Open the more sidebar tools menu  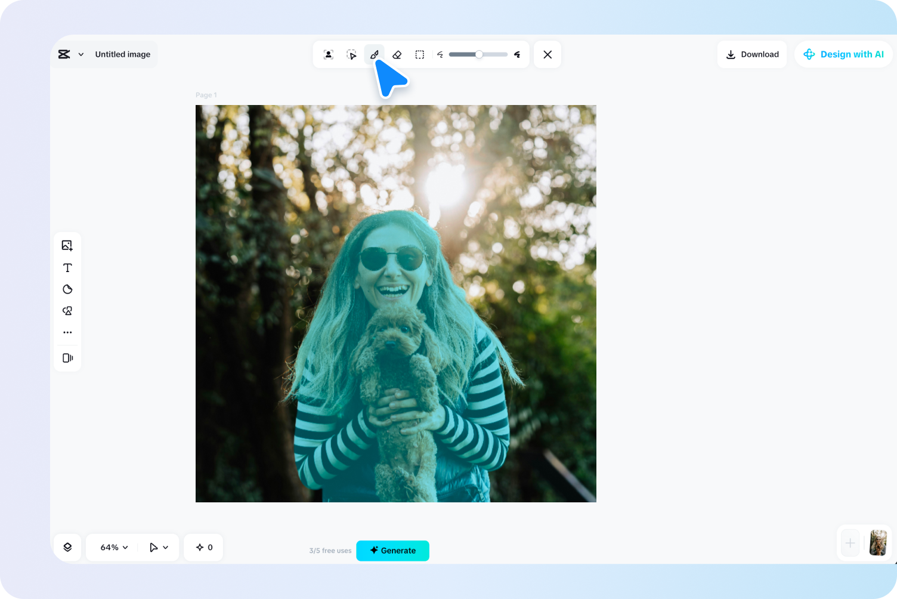pos(67,332)
